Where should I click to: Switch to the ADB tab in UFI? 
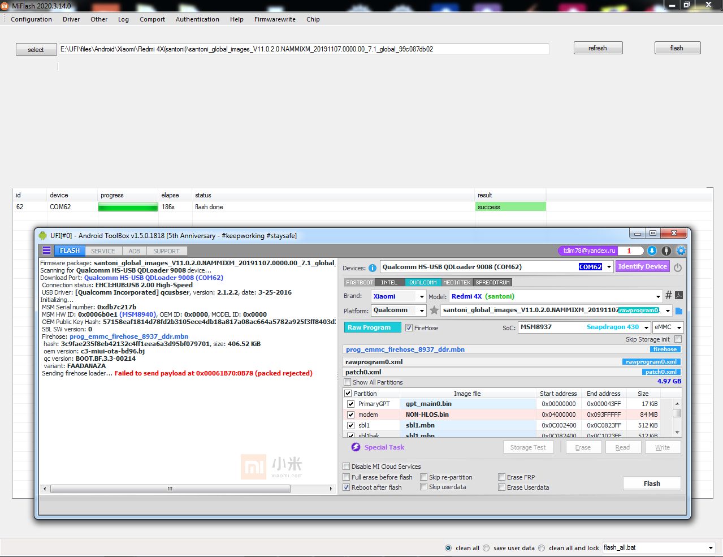[x=134, y=251]
